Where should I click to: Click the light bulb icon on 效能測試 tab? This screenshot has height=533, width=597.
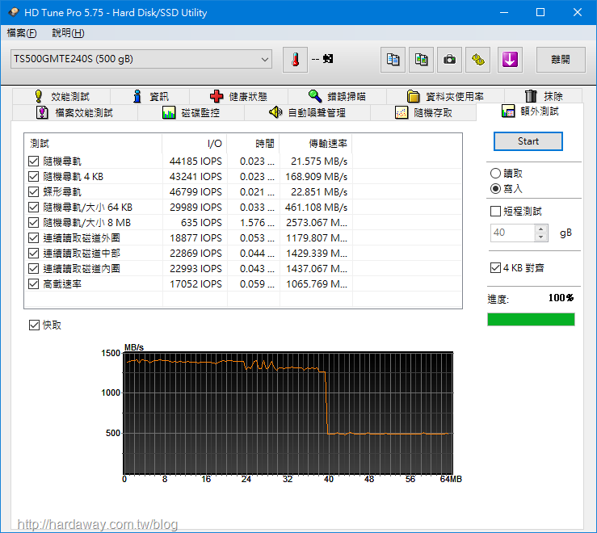pyautogui.click(x=39, y=96)
